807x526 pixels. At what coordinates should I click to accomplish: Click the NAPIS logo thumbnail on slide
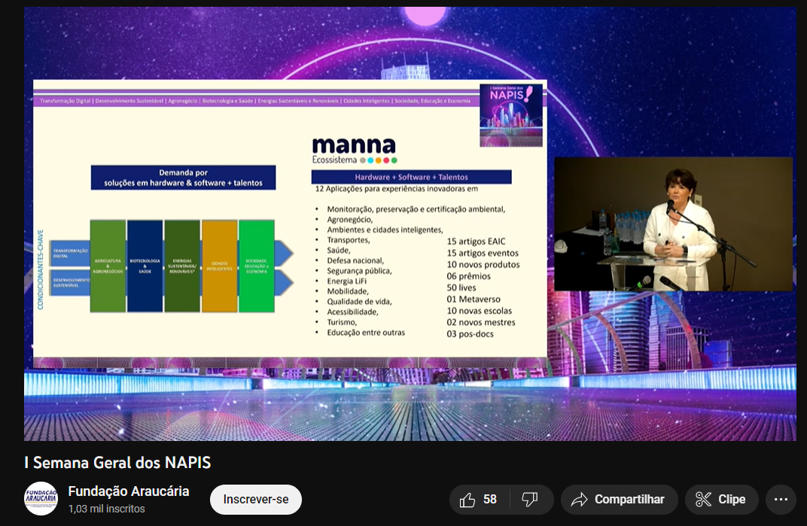tap(511, 115)
